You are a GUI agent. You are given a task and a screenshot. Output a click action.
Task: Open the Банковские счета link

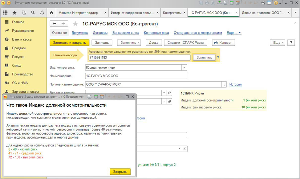(126, 33)
